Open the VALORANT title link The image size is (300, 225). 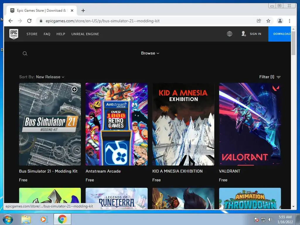click(230, 171)
